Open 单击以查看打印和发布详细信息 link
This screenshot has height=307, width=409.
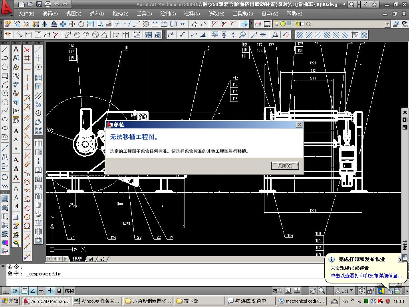pos(367,276)
